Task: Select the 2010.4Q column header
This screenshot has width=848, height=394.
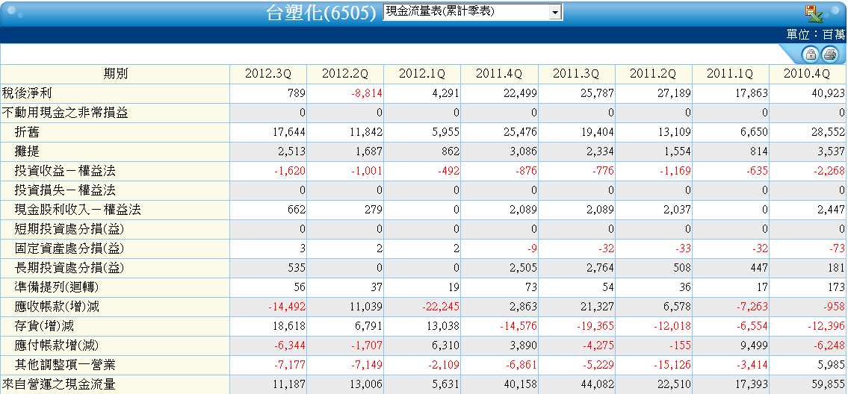Action: pos(808,74)
